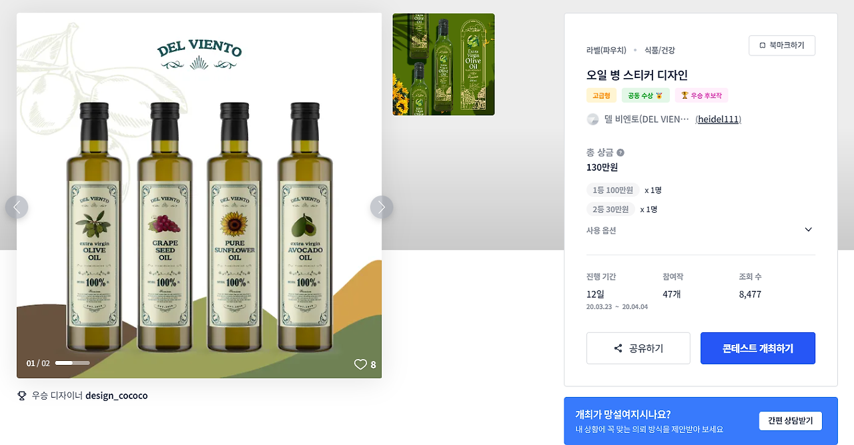Select the 식품/건강 category link
This screenshot has height=445, width=854.
point(660,50)
